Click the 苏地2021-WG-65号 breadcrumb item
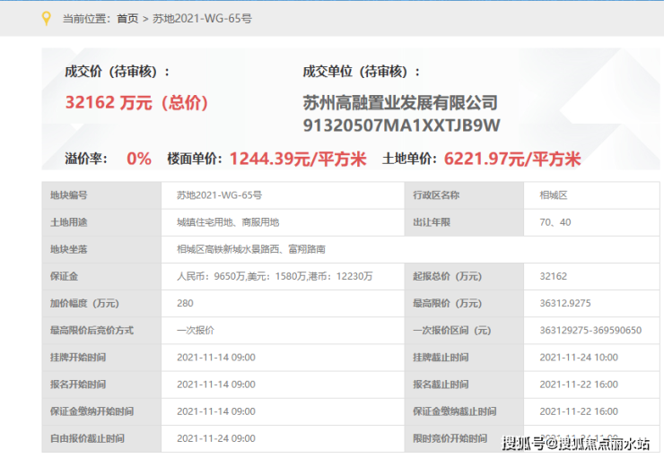This screenshot has height=458, width=664. pos(202,18)
